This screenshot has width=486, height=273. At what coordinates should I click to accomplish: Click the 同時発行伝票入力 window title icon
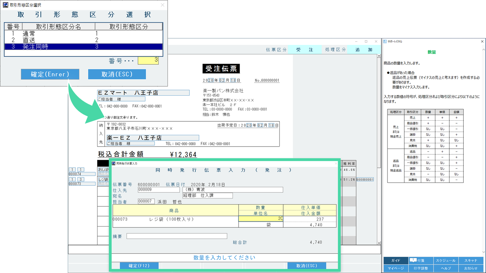click(x=114, y=163)
